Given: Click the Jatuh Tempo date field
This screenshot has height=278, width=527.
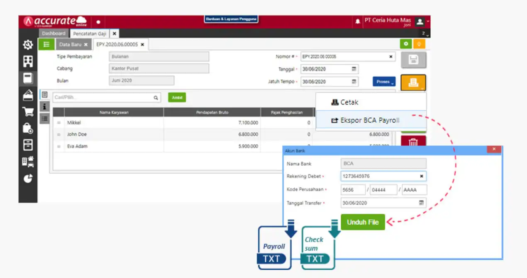Looking at the screenshot, I should tap(329, 82).
